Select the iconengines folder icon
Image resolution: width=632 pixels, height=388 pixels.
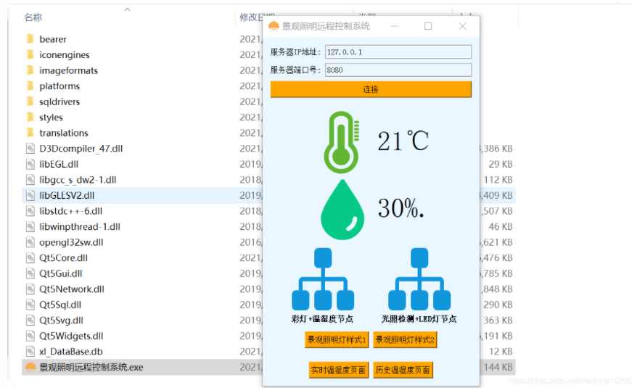coord(30,55)
